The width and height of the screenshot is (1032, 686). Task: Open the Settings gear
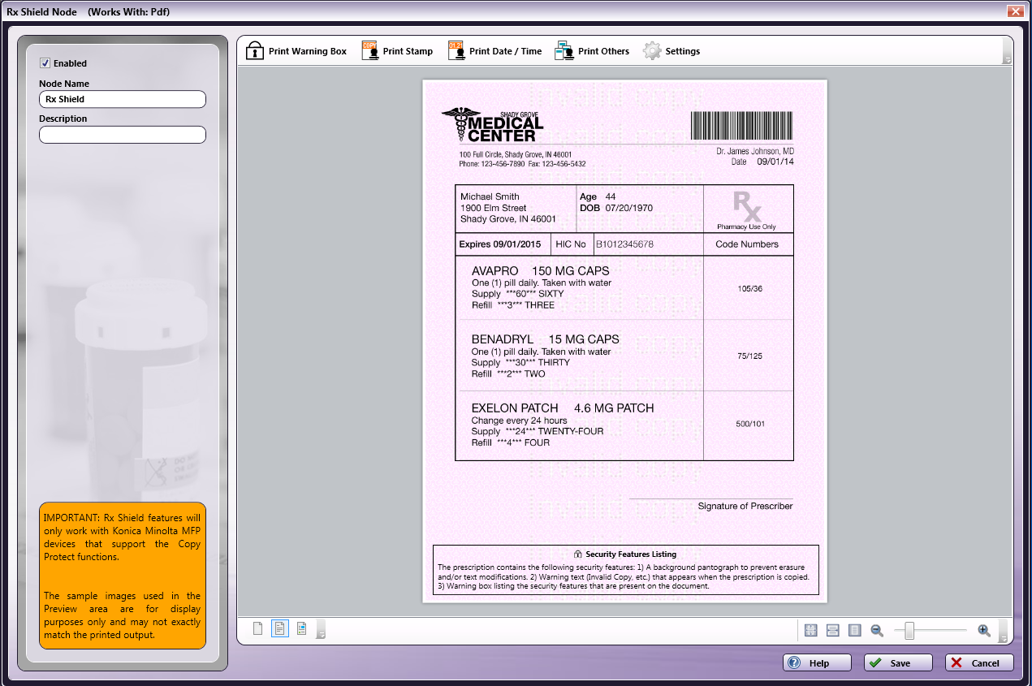coord(671,51)
